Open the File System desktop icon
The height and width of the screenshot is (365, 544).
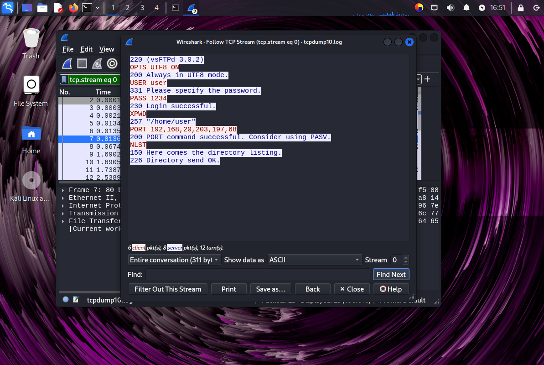pyautogui.click(x=31, y=91)
